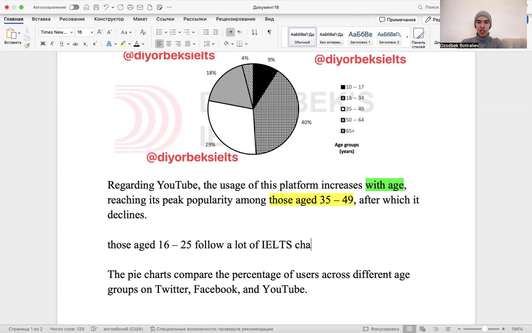Click the Примечания button
Screen dimensions: 532x333
[x=397, y=20]
